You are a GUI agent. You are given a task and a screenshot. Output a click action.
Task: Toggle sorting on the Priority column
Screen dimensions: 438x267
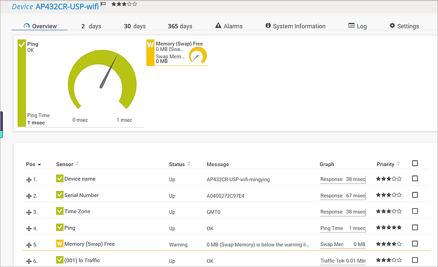(x=398, y=164)
